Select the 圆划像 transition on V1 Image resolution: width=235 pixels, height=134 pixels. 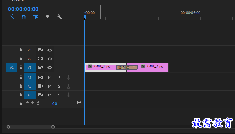pos(127,68)
